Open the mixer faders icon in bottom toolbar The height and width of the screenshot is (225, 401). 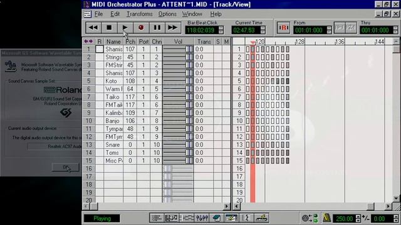coord(202,218)
